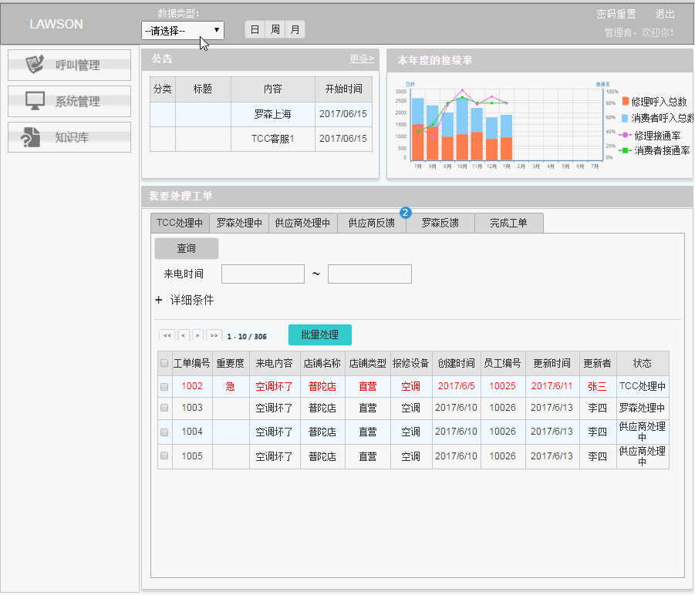
Task: Check the box for work order 1005
Action: tap(164, 455)
